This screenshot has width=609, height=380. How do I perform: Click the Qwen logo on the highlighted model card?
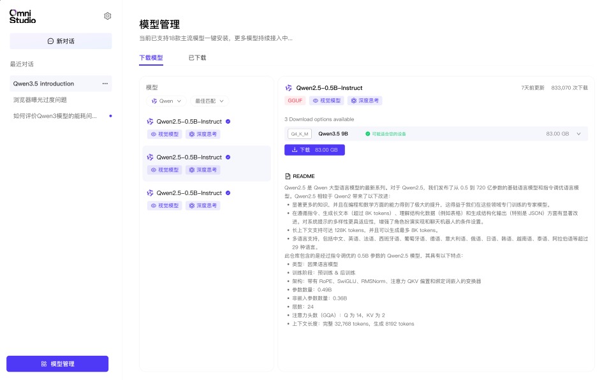tap(150, 157)
